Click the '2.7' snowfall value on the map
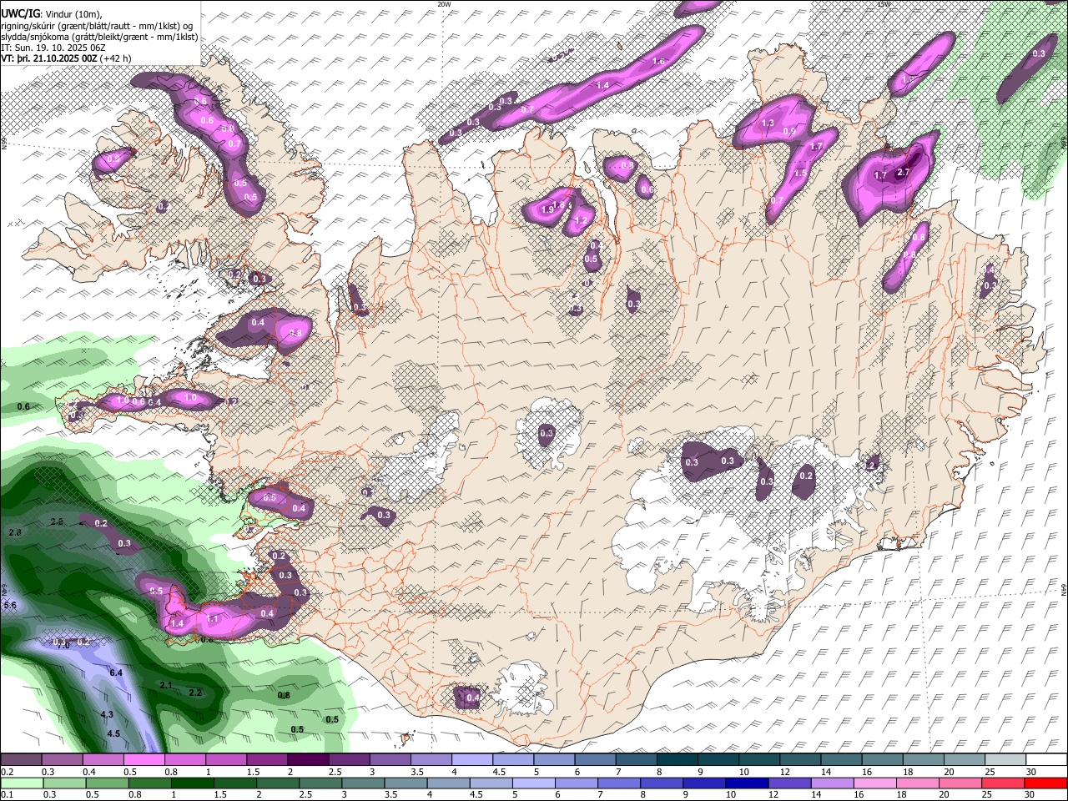 point(903,173)
